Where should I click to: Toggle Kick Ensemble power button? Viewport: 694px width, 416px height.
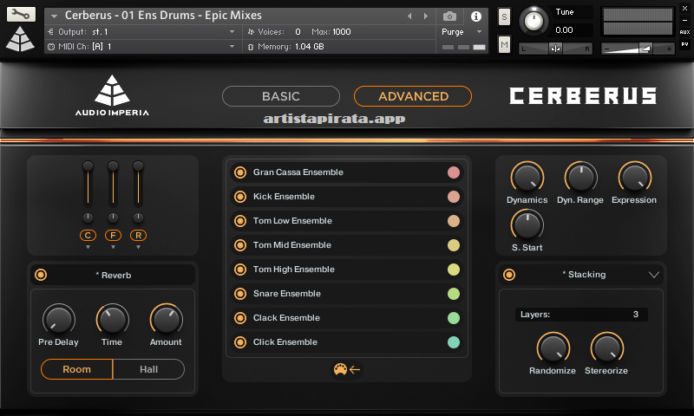(240, 197)
